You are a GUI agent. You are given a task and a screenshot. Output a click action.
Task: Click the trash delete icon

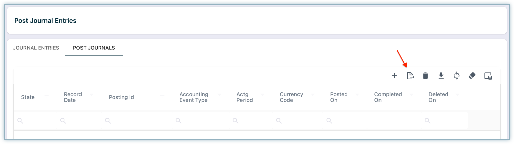[425, 76]
